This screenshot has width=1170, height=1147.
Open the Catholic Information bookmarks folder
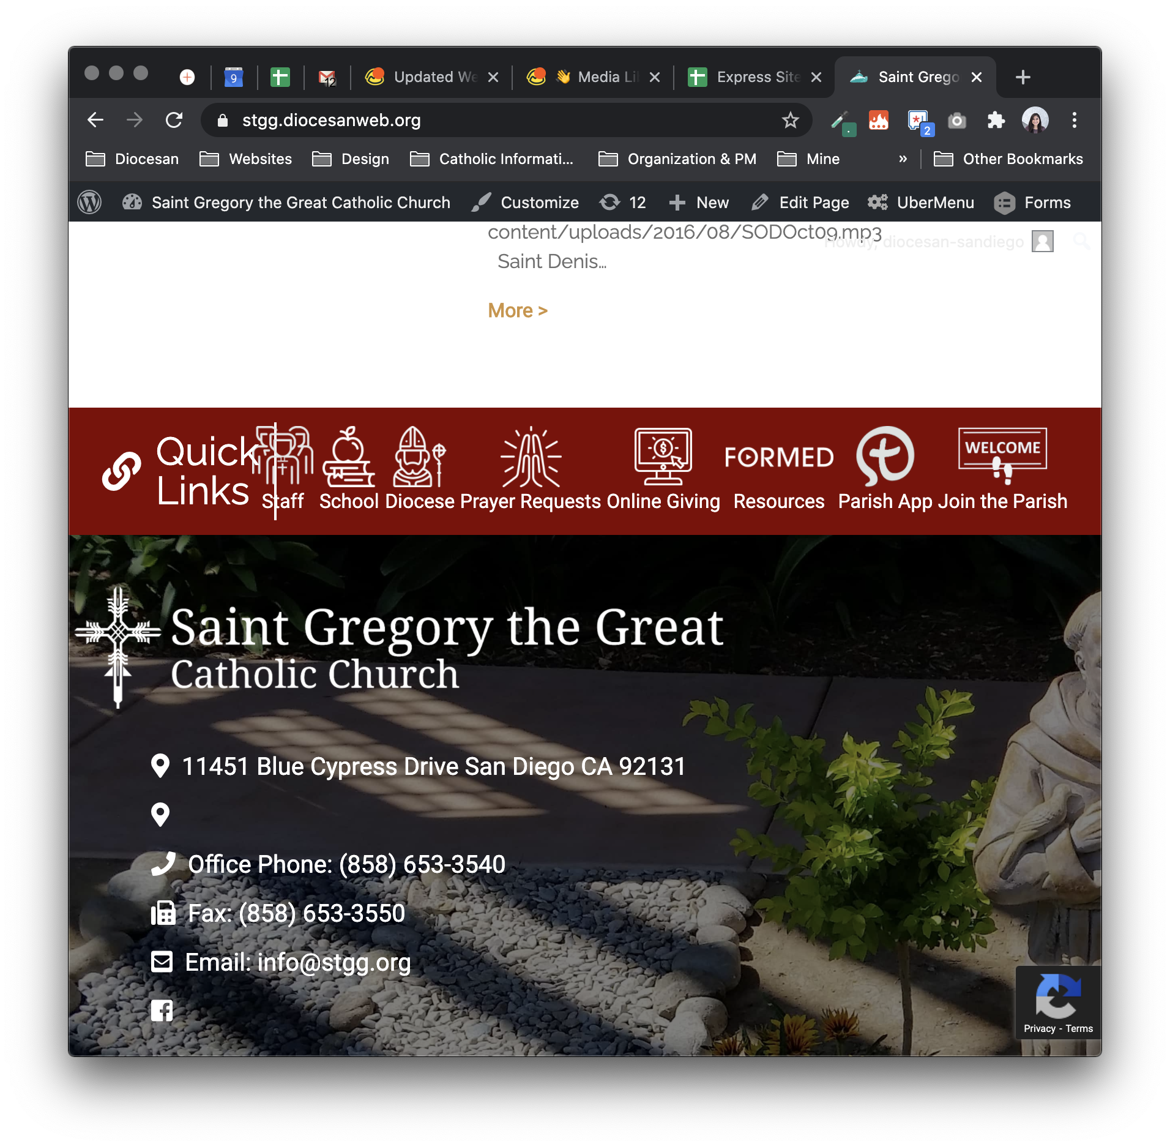click(492, 159)
